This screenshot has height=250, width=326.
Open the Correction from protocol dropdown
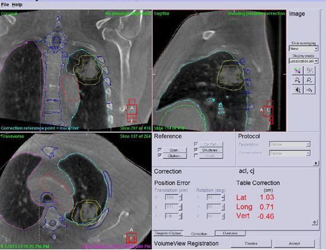pos(290,153)
